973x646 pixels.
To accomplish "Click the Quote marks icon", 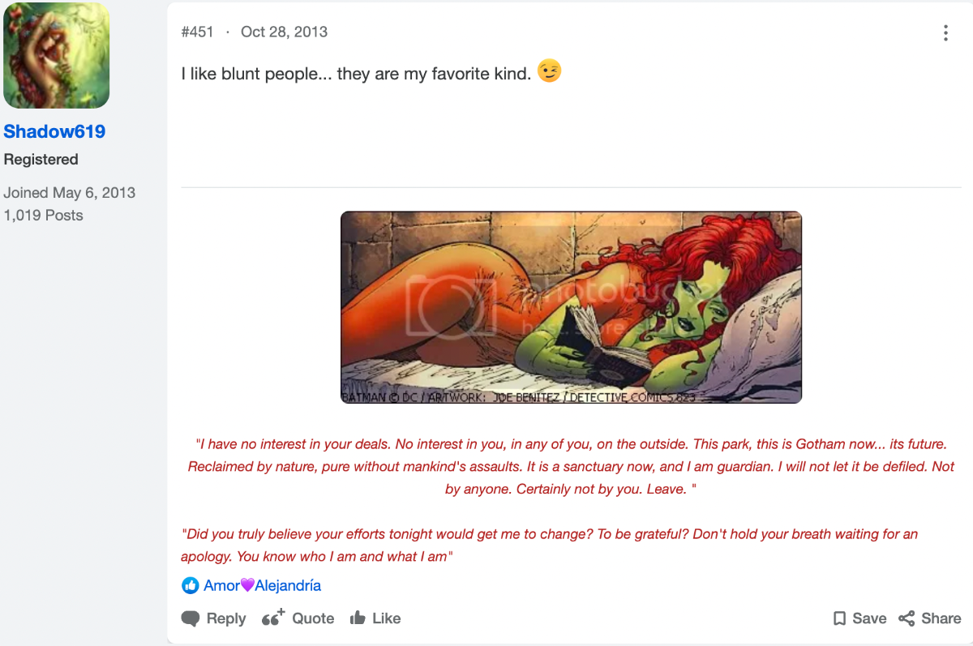I will point(273,618).
